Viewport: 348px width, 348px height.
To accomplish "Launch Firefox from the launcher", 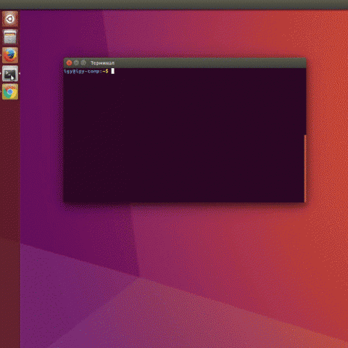I will [x=10, y=55].
